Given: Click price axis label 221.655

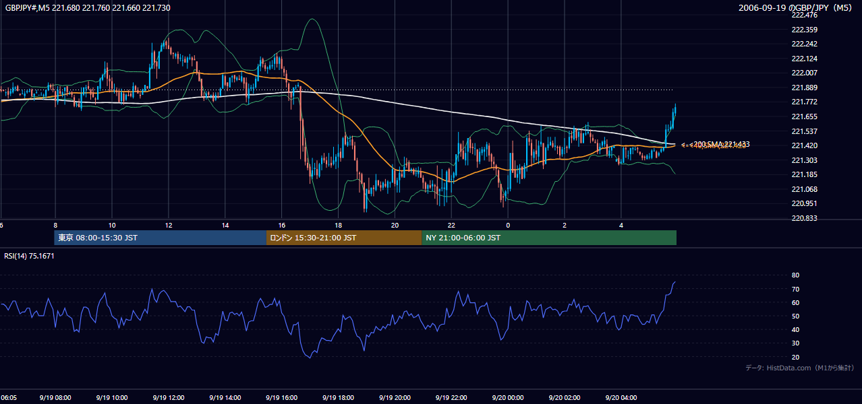Looking at the screenshot, I should [x=804, y=116].
